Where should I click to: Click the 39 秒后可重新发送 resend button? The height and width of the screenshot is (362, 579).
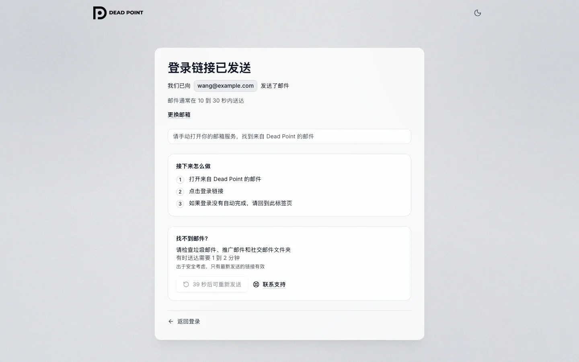[212, 284]
